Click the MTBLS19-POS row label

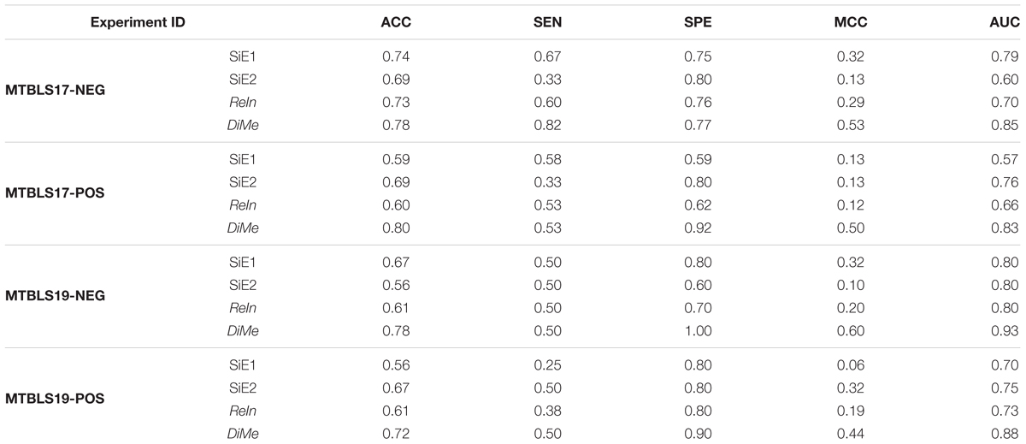(56, 399)
